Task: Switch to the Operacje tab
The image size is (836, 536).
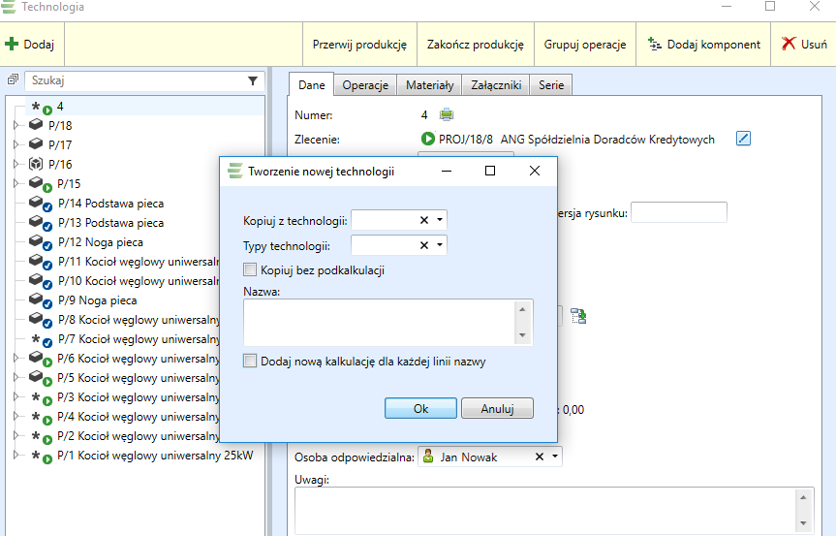Action: pyautogui.click(x=365, y=85)
